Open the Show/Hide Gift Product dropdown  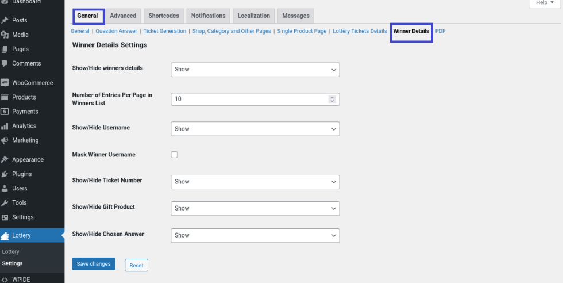[255, 208]
